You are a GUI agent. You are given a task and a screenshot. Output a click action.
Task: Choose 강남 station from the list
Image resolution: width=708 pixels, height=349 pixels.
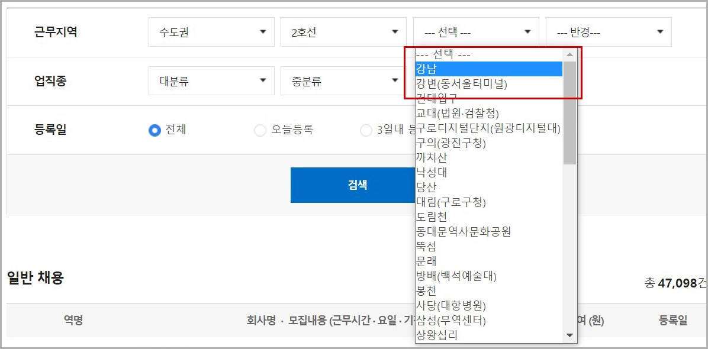click(489, 69)
